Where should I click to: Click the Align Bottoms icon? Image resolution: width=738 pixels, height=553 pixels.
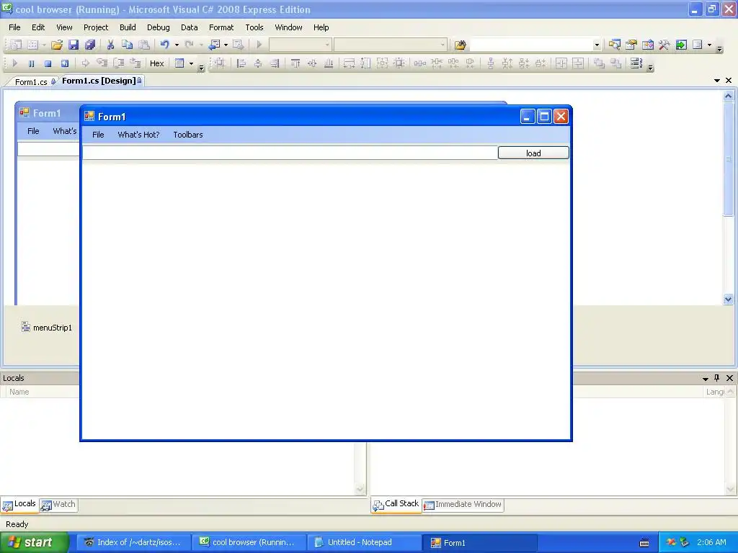329,63
